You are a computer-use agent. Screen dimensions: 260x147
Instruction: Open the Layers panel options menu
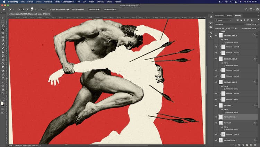258,16
